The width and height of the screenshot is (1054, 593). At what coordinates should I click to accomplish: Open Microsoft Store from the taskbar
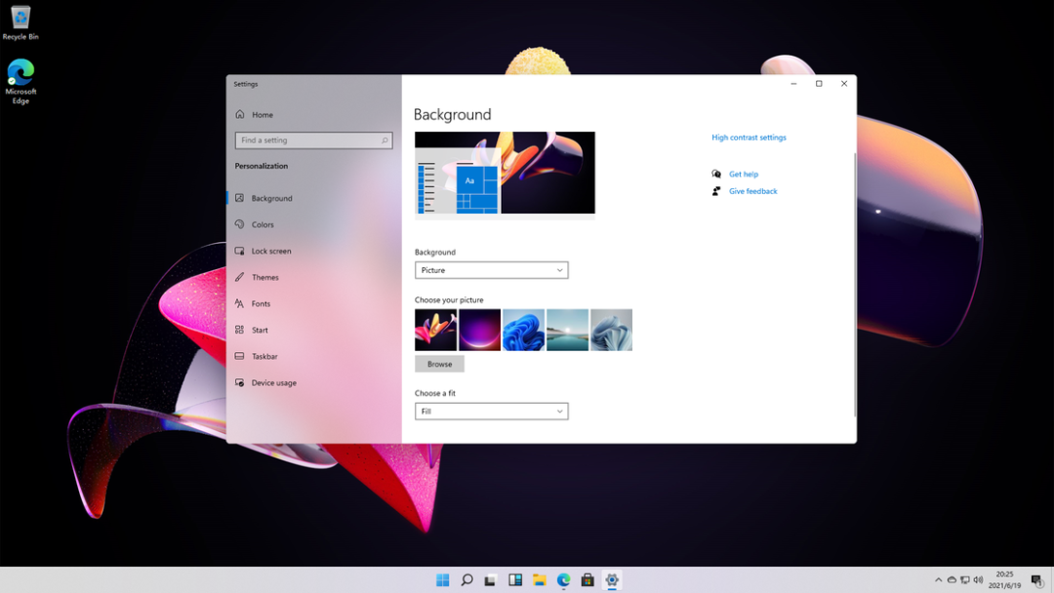588,580
